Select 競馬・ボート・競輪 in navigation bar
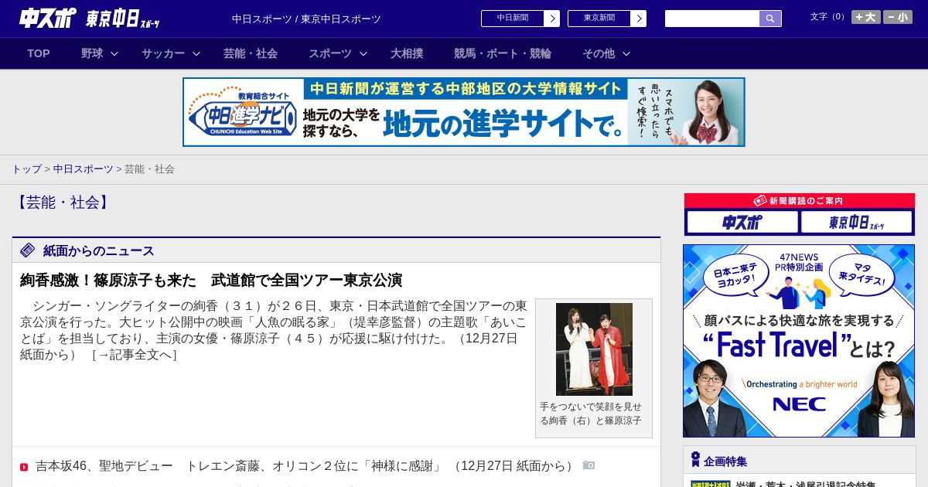Viewport: 928px width, 487px height. point(503,53)
